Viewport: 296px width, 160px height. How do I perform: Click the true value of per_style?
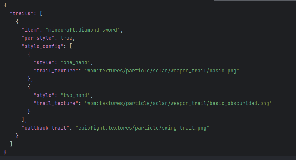[66, 38]
